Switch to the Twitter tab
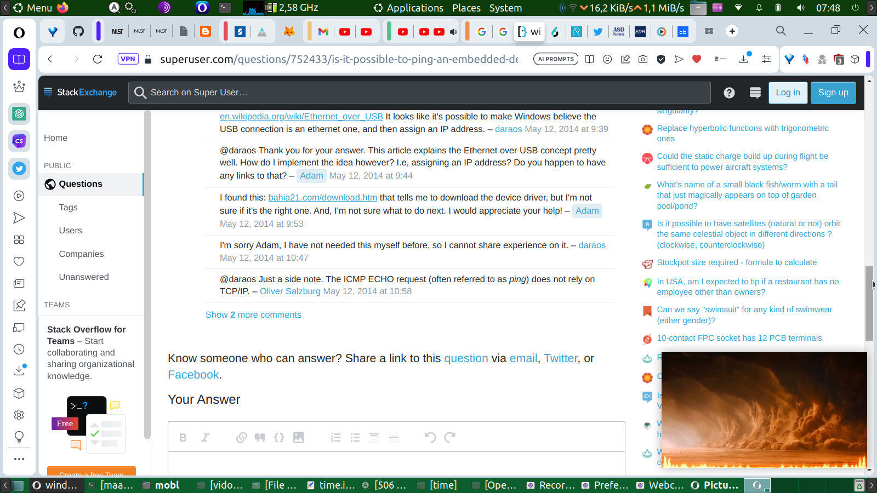Screen dimensions: 877x493 (598, 31)
